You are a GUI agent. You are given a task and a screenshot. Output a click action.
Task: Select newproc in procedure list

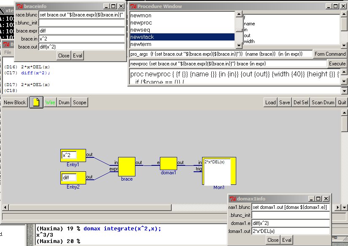point(182,23)
